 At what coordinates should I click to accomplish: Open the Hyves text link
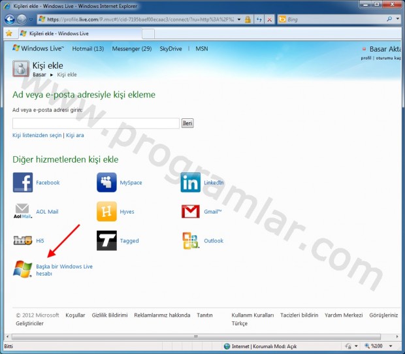click(127, 212)
